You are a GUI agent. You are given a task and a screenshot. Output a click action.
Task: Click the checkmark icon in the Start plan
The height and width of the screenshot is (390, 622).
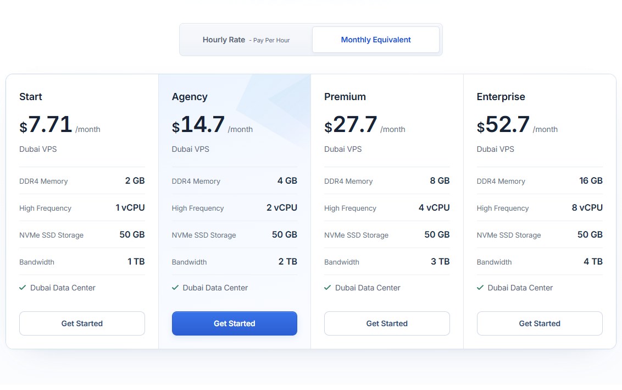(x=23, y=288)
